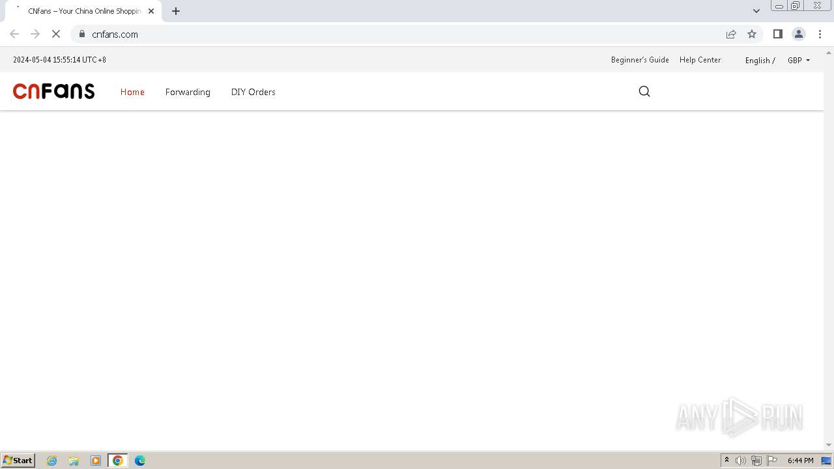
Task: Open Windows Media Player from taskbar
Action: click(x=96, y=461)
